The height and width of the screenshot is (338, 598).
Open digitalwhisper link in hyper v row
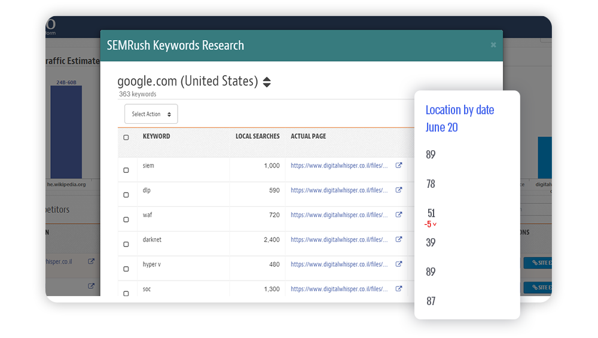tap(339, 264)
